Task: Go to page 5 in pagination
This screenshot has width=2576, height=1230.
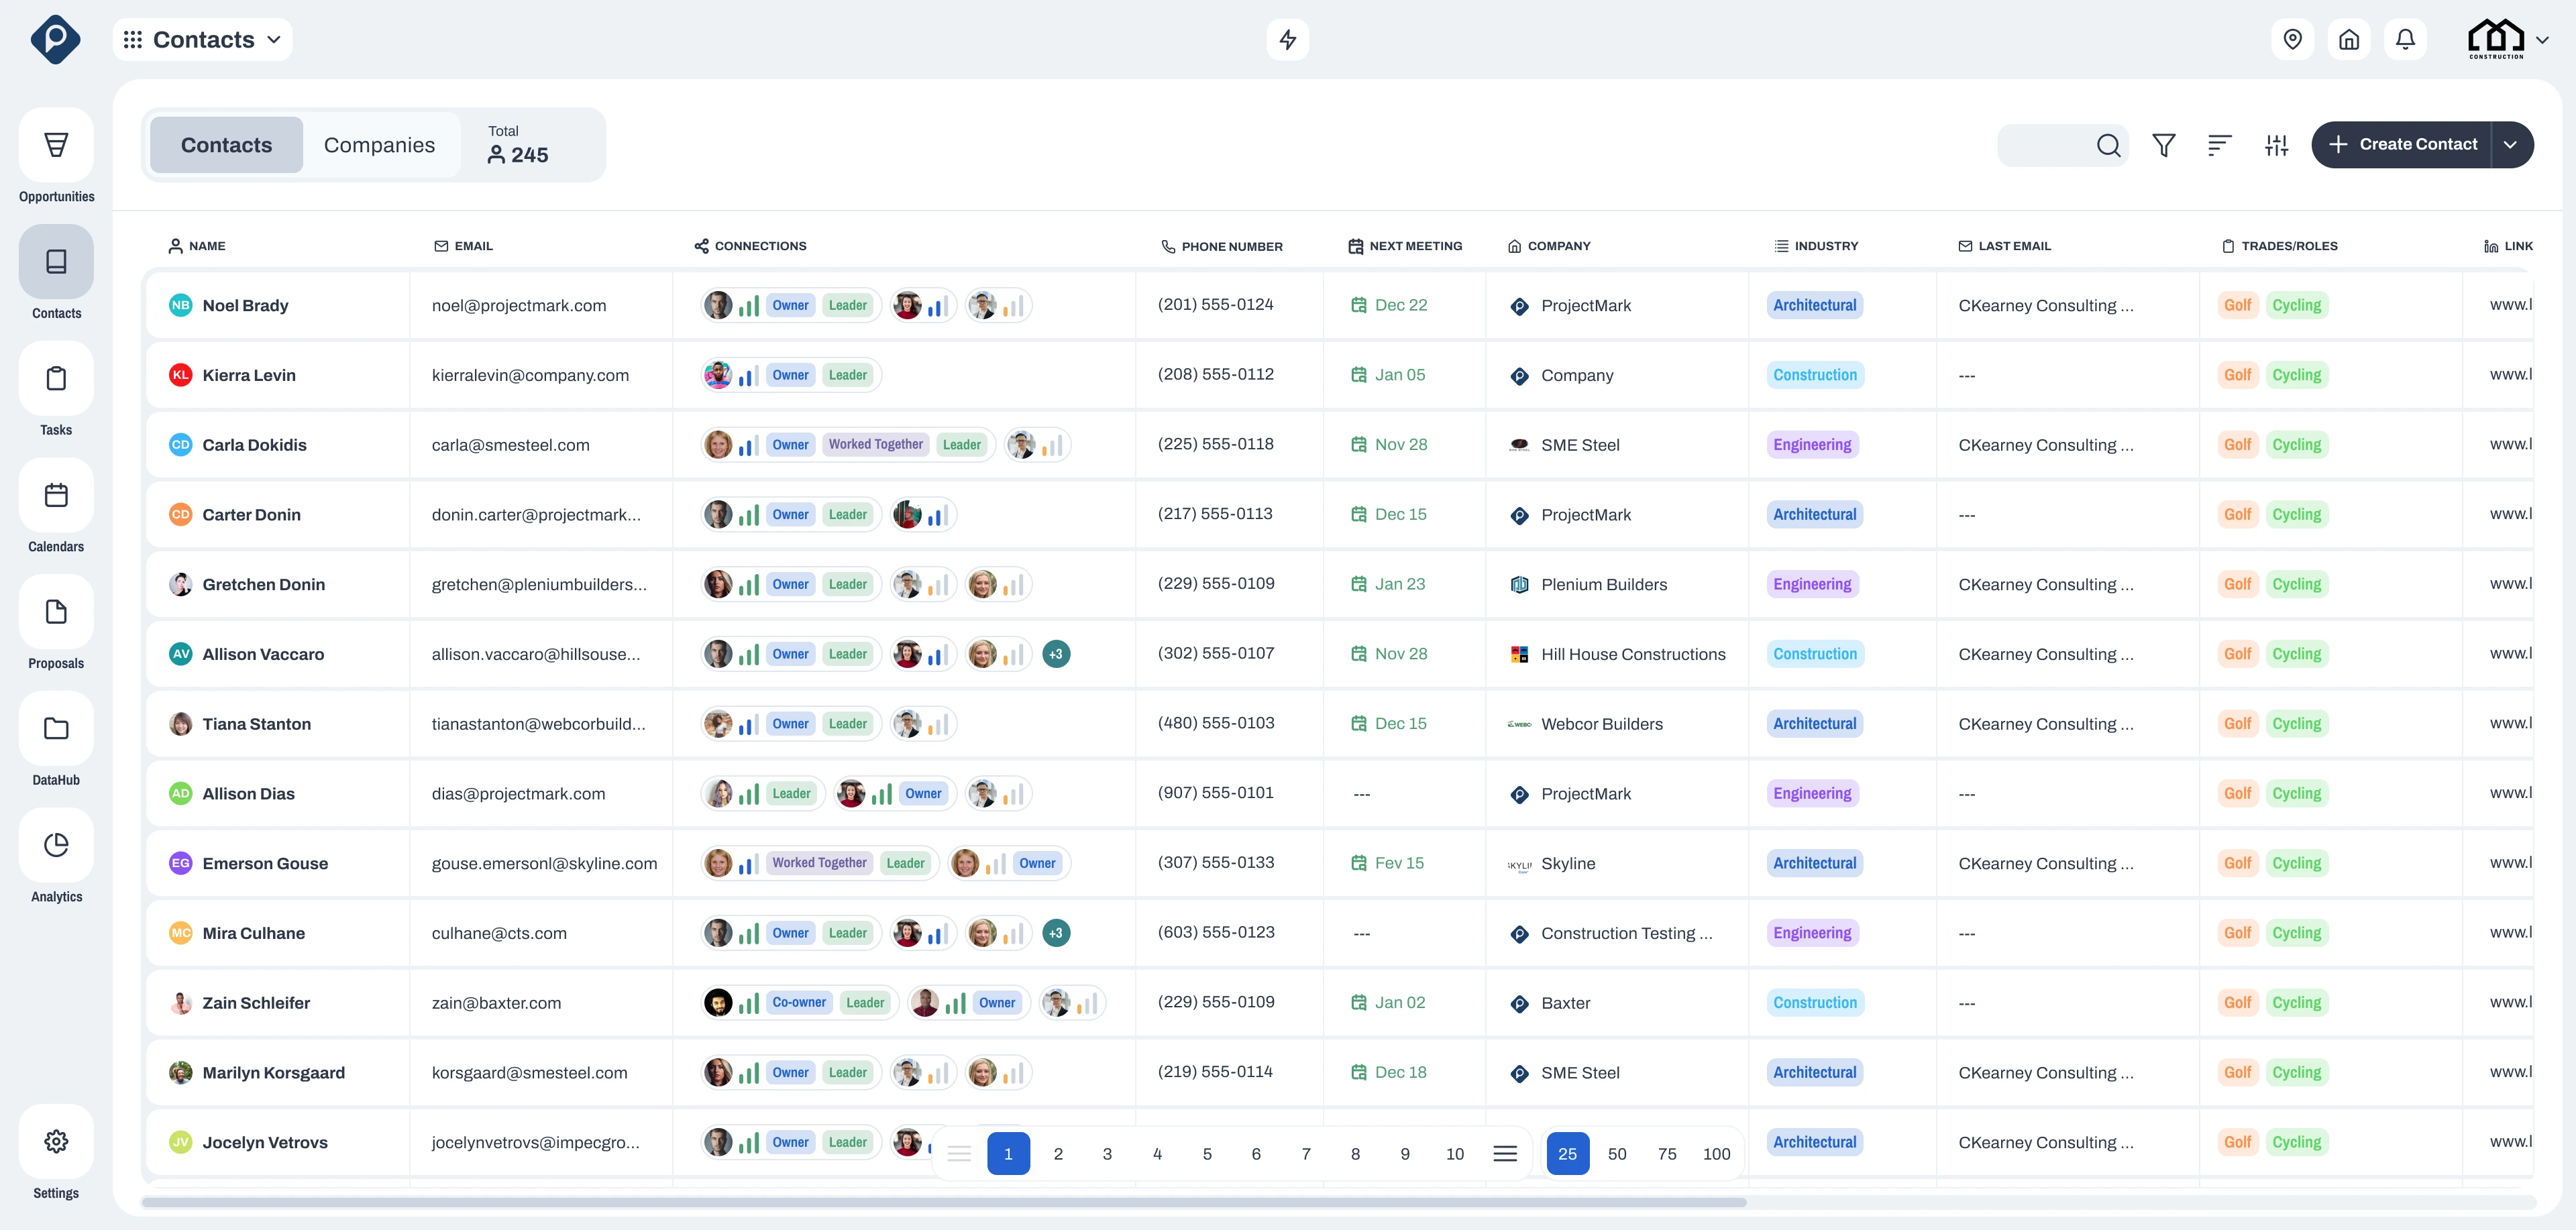Action: [x=1207, y=1154]
